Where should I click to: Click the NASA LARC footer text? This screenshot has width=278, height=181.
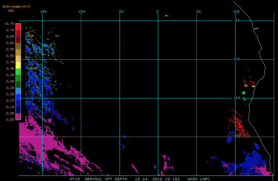tap(198, 179)
